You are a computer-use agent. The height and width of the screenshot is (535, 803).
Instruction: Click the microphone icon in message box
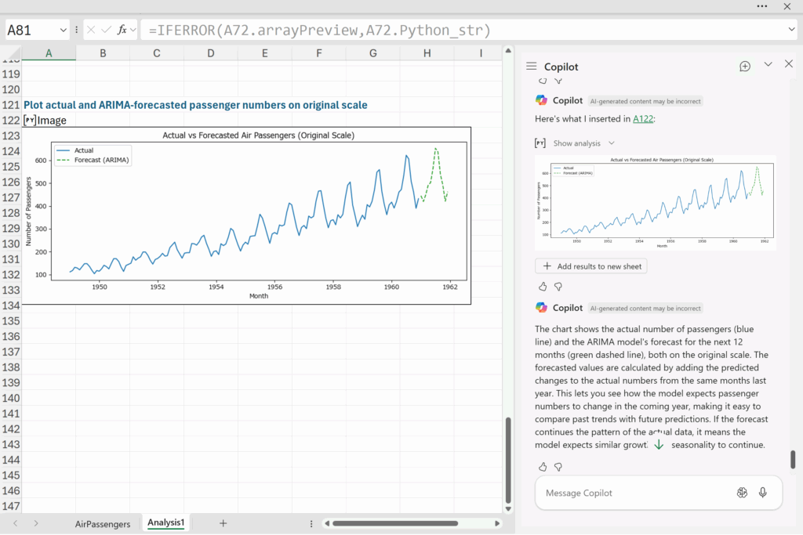click(763, 493)
